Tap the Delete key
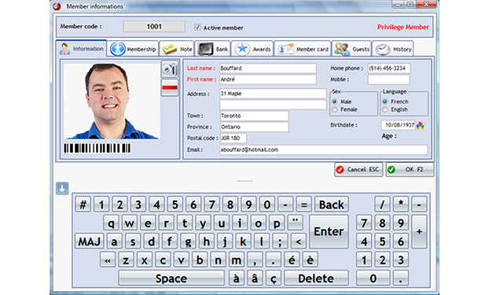489x295 pixels. click(x=316, y=278)
